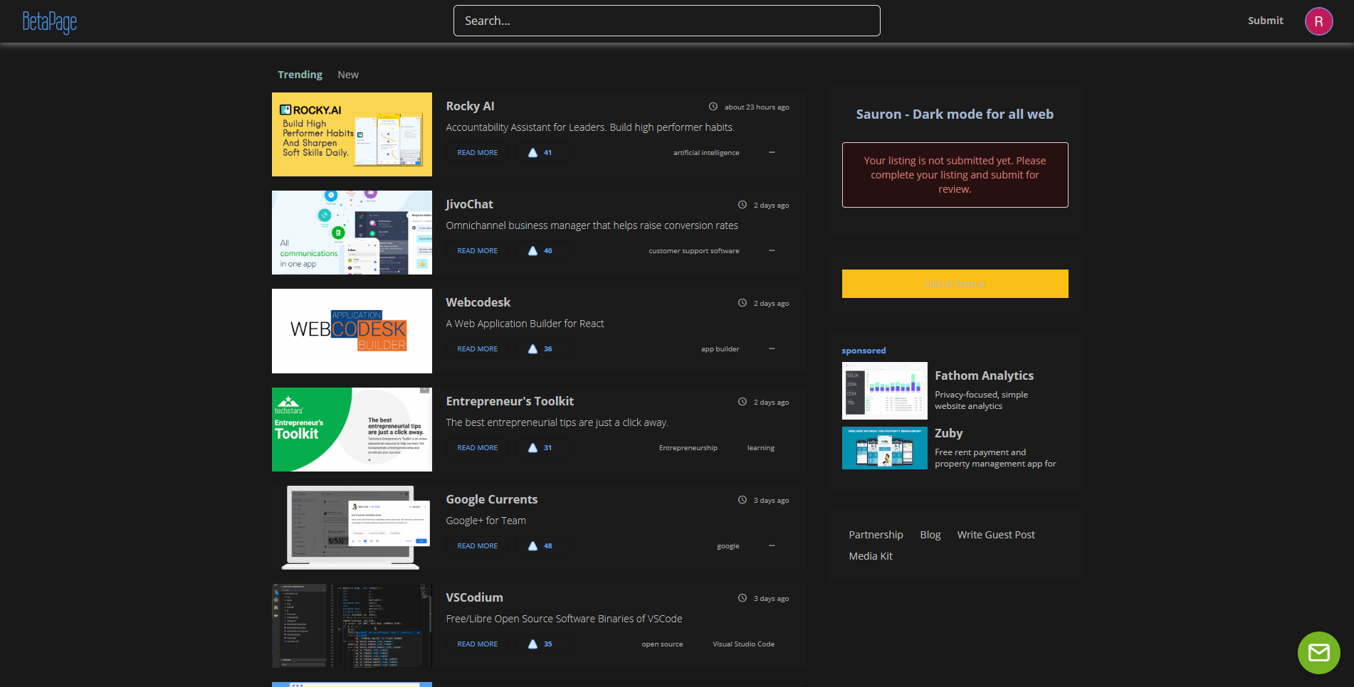This screenshot has width=1354, height=687.
Task: Read more about Webcodesk
Action: [x=477, y=349]
